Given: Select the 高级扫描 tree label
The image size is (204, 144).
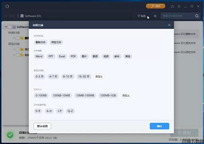Looking at the screenshot, I should [14, 44].
